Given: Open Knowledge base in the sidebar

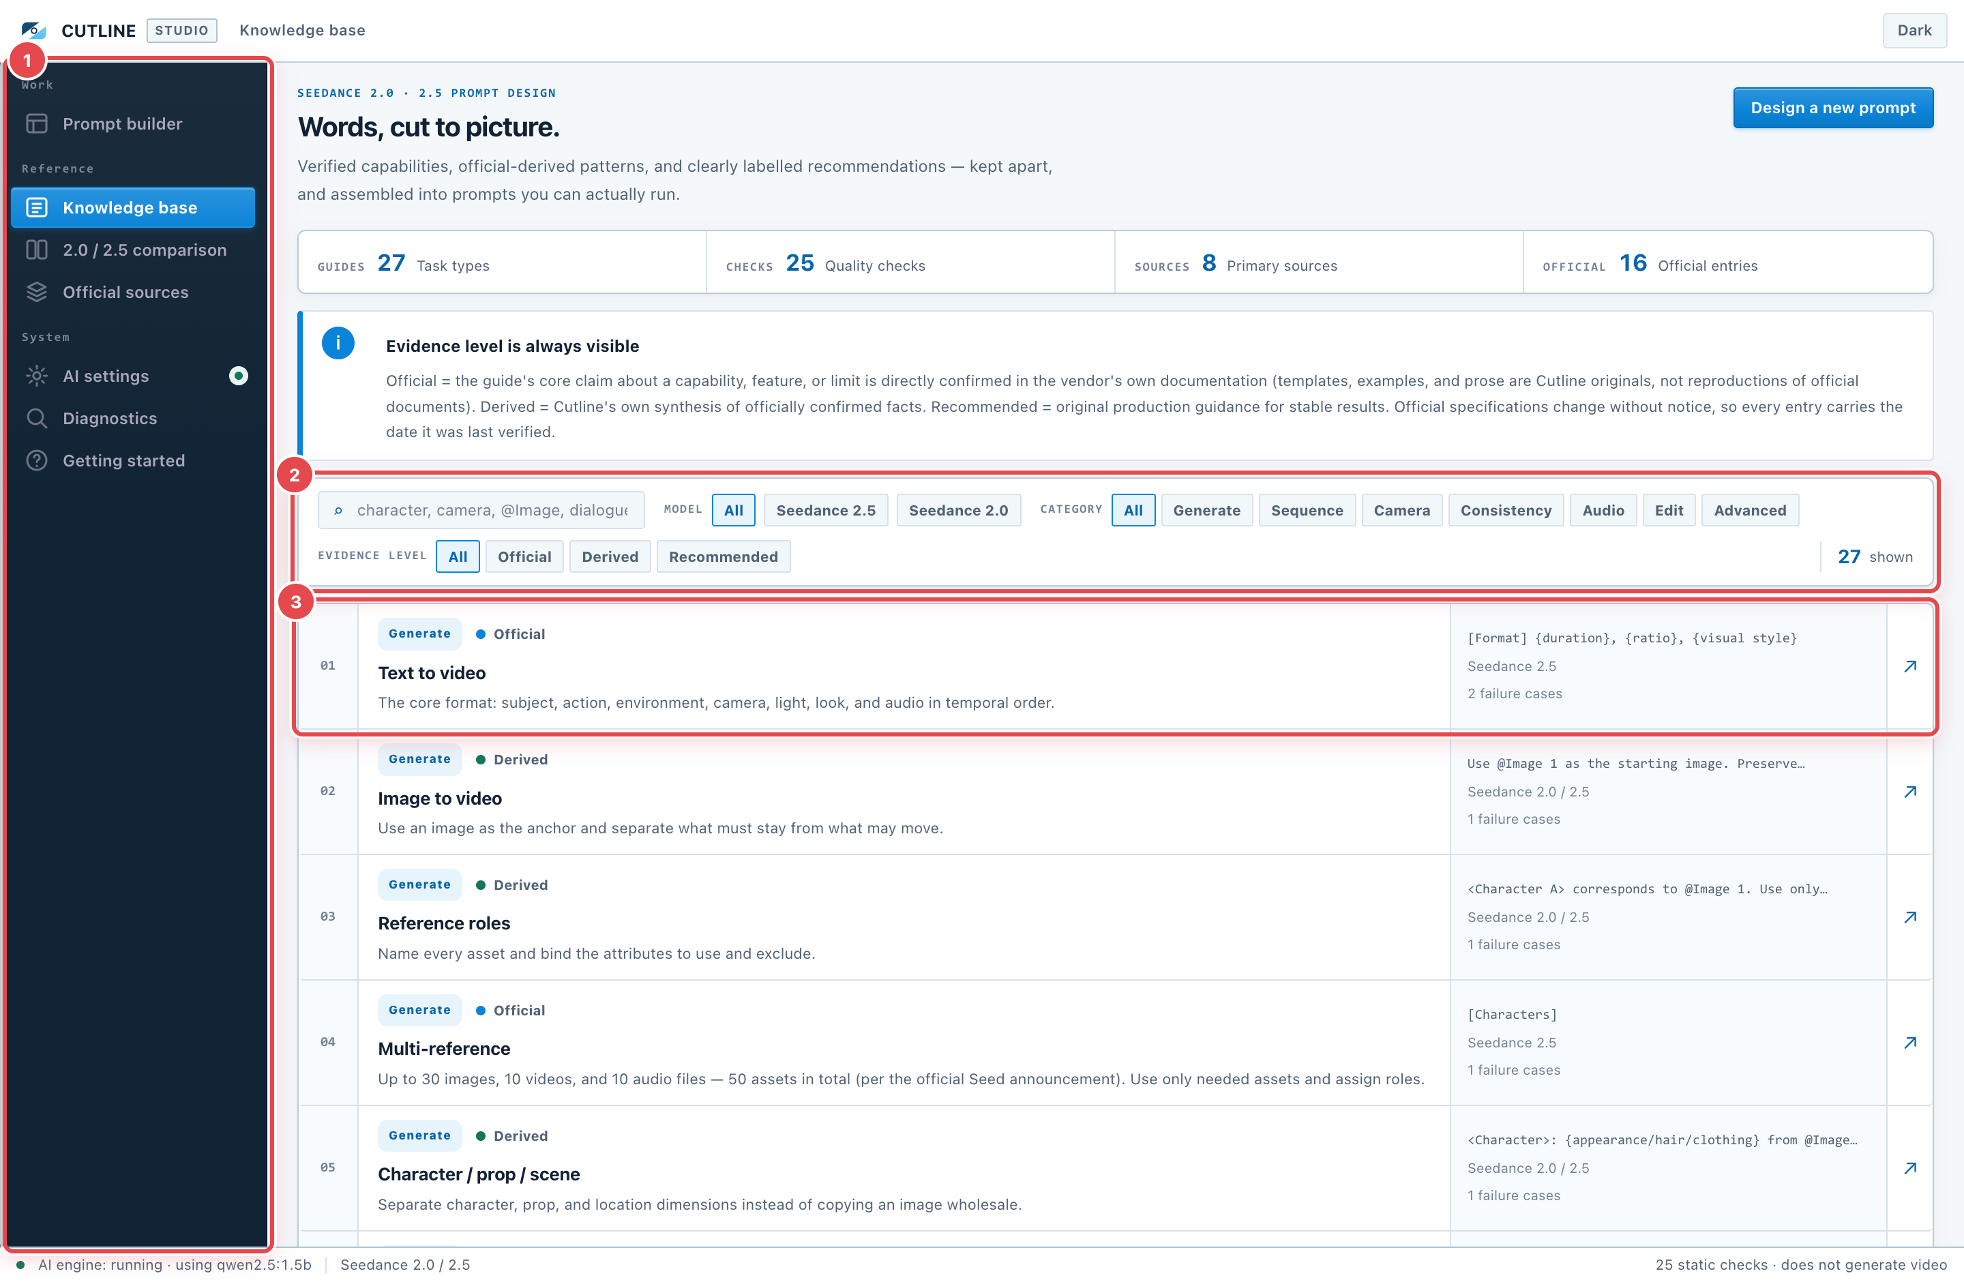Looking at the screenshot, I should click(133, 208).
